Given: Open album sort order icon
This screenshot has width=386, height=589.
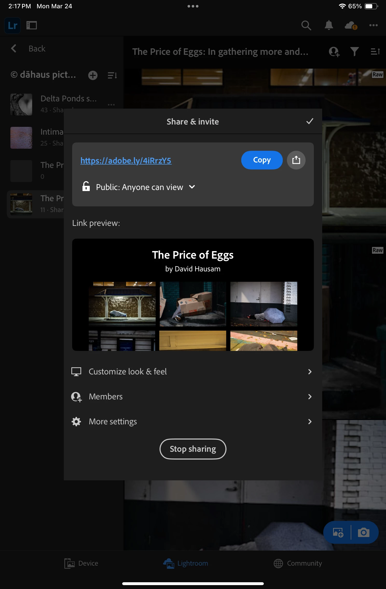Looking at the screenshot, I should [x=375, y=51].
